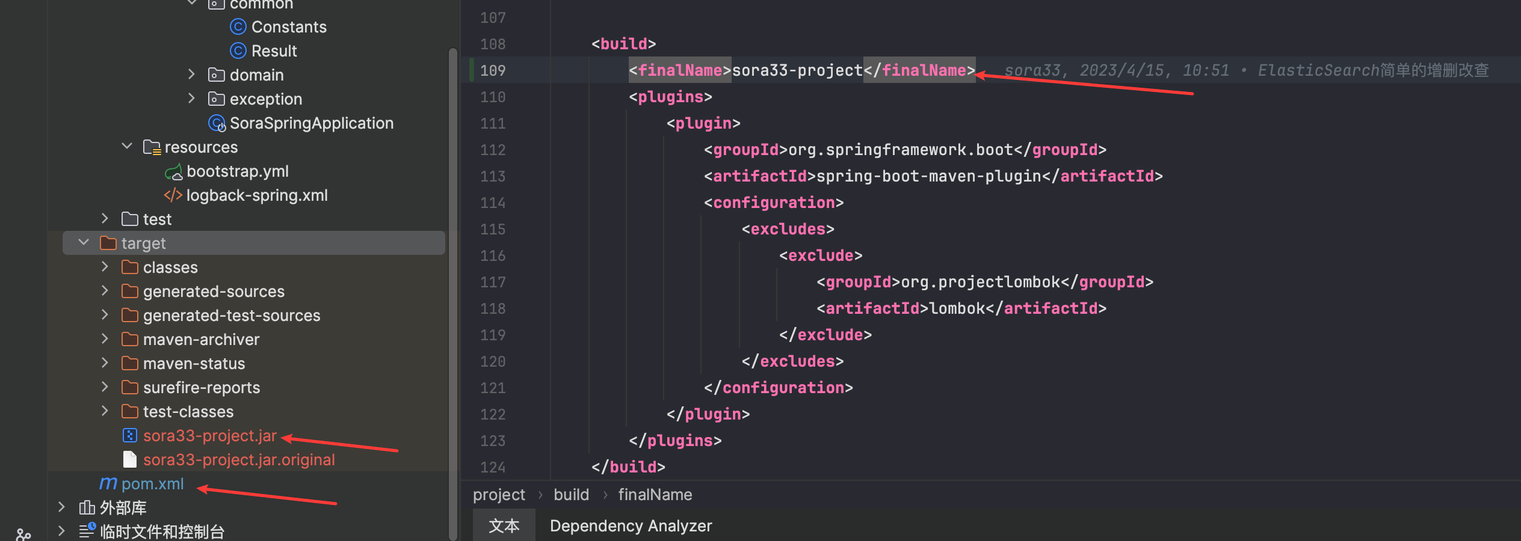Viewport: 1521px width, 541px height.
Task: Select the pom.xml file name
Action: click(153, 483)
